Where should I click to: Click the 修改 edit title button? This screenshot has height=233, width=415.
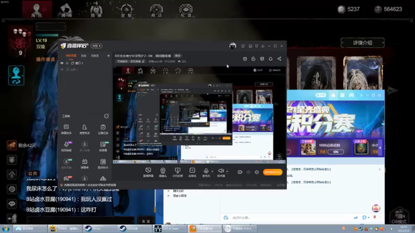tap(177, 56)
